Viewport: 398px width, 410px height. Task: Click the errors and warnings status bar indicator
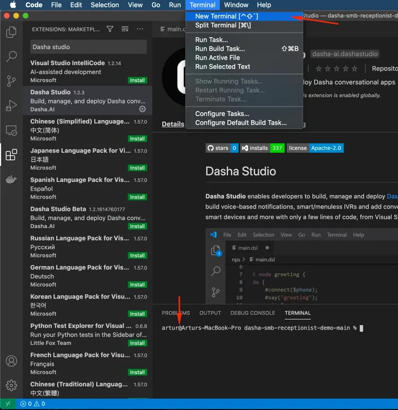pos(33,404)
